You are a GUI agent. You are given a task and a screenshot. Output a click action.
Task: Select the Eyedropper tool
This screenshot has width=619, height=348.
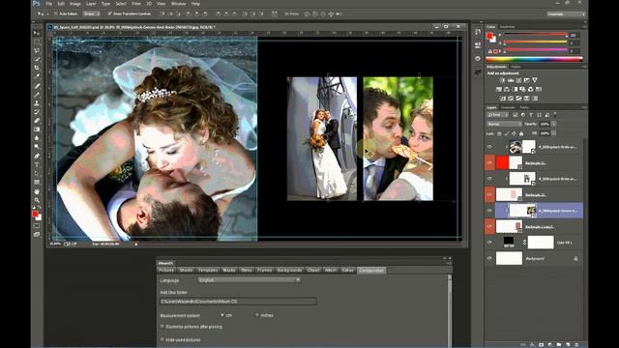click(x=37, y=76)
